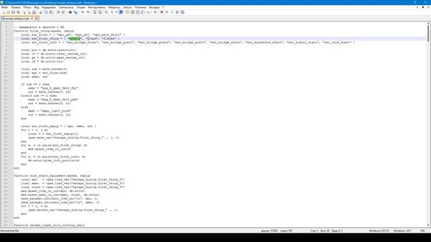431x242 pixels.
Task: Click the Zoom Out toolbar icon
Action: point(88,12)
